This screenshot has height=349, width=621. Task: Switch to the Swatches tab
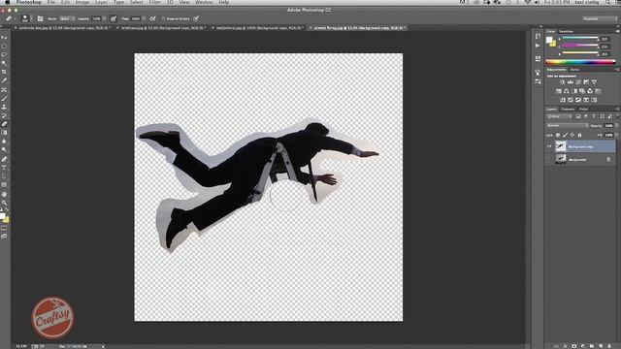click(x=567, y=31)
